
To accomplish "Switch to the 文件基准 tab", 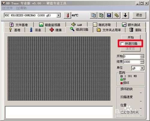I will click(x=19, y=25).
